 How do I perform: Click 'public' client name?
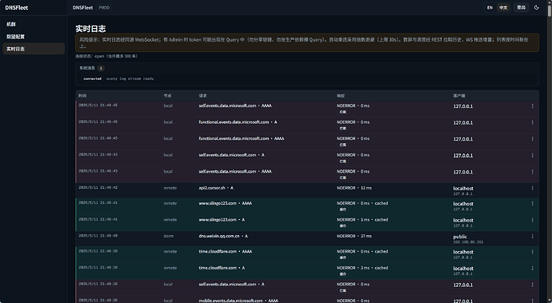(x=460, y=237)
